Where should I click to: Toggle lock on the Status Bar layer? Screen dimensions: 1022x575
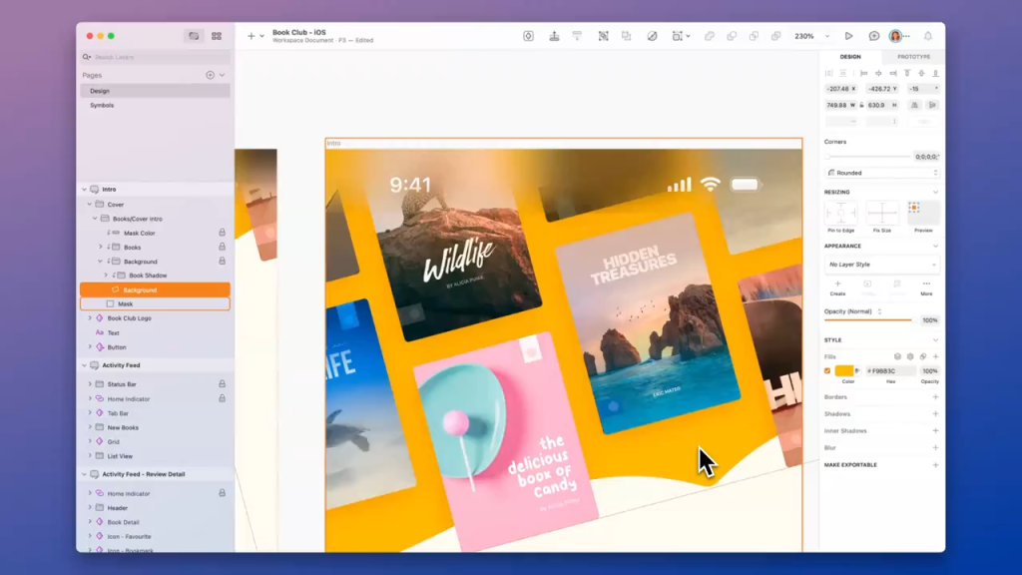click(x=222, y=384)
